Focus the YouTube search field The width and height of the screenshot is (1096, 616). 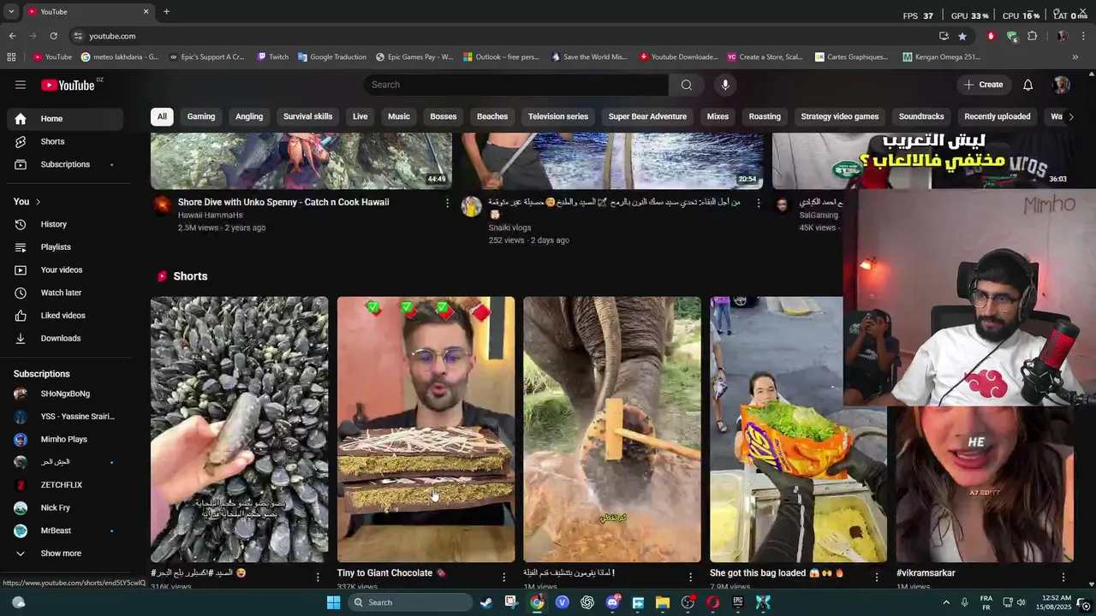coord(516,85)
